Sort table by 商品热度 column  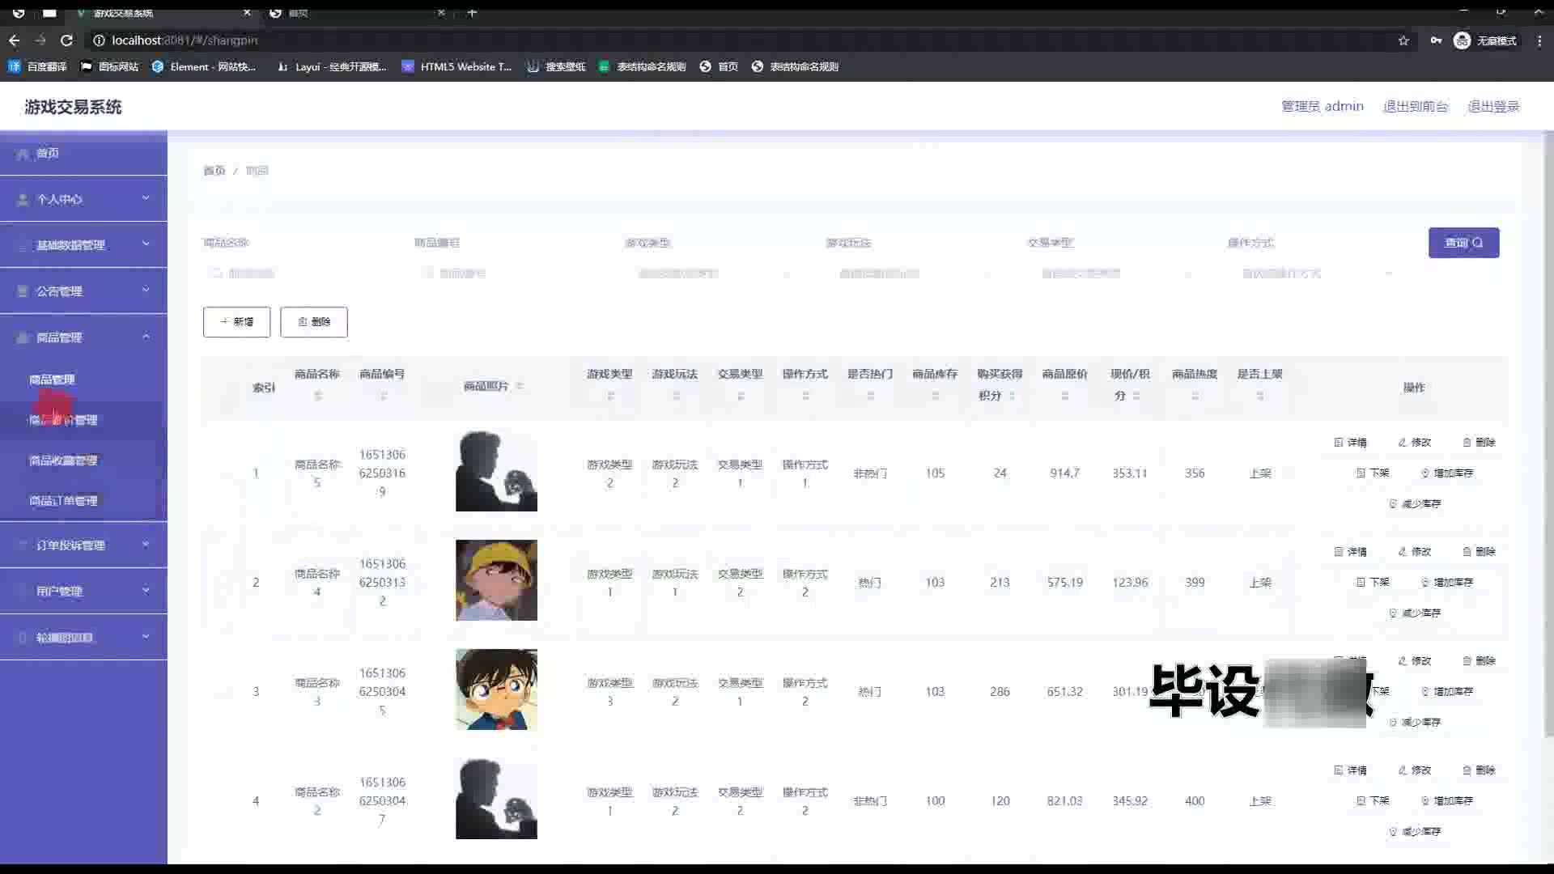click(1195, 396)
